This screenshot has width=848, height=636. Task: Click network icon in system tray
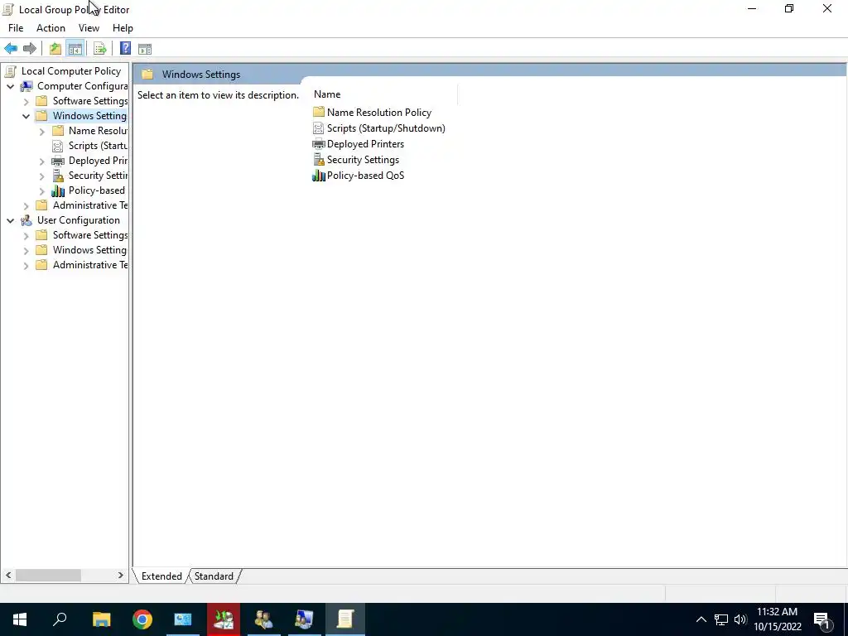(x=721, y=619)
